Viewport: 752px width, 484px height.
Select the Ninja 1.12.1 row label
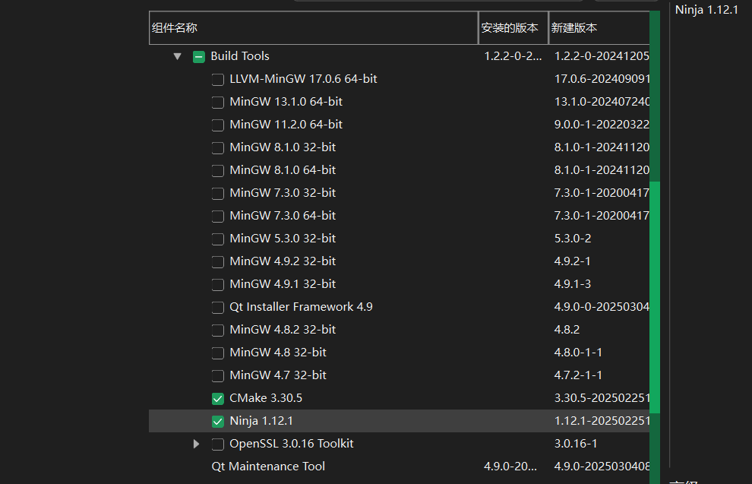click(x=261, y=421)
